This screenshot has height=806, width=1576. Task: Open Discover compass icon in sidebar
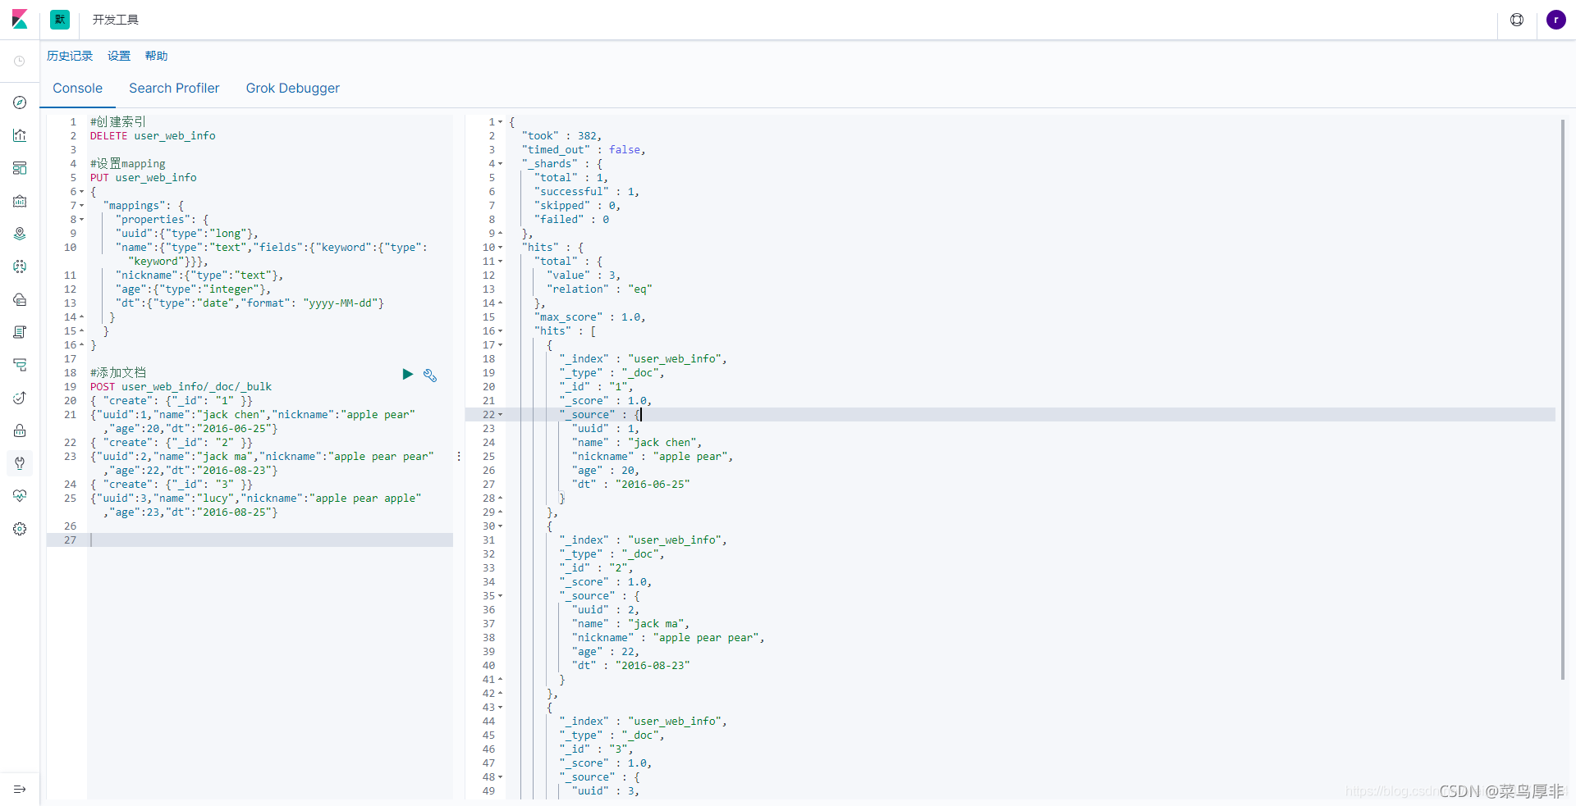pos(20,102)
